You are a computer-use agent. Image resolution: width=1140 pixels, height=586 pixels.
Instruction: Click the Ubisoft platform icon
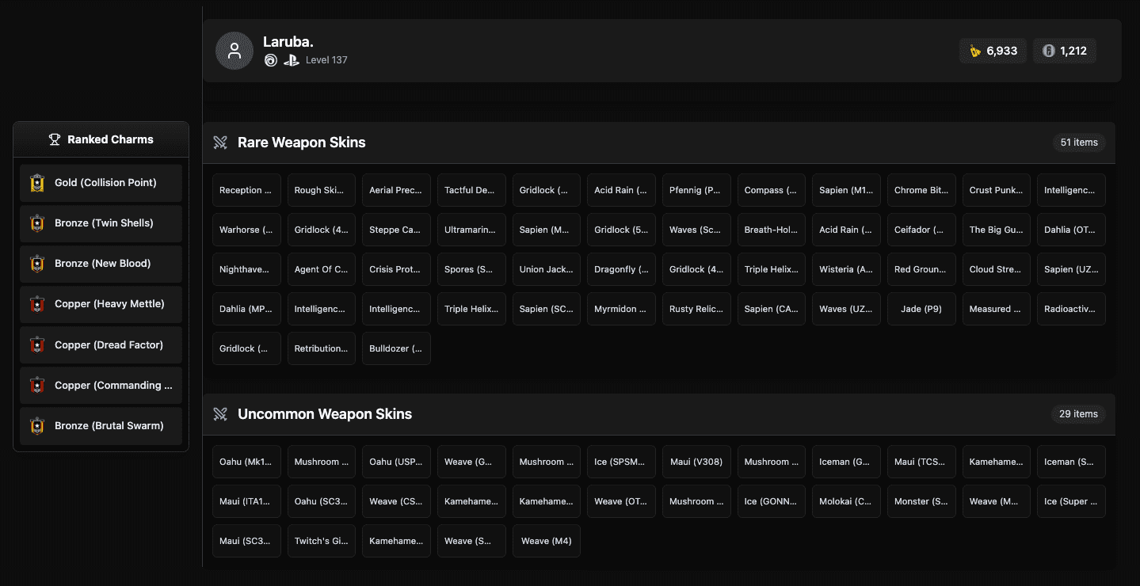(271, 60)
